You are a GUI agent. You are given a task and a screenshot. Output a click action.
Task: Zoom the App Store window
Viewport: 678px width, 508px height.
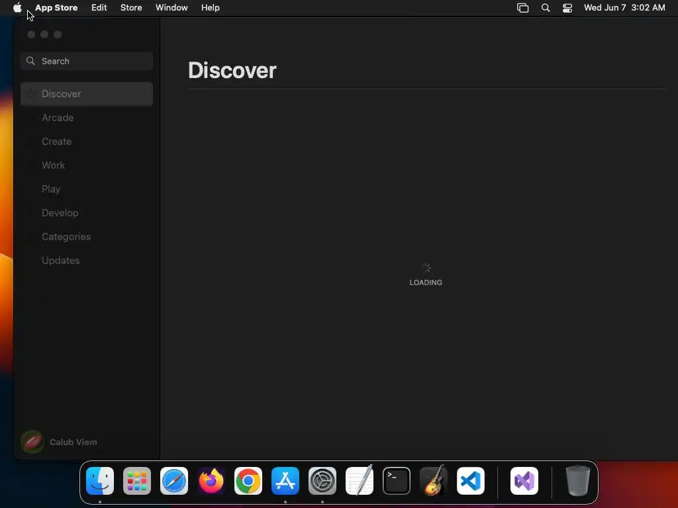coord(58,34)
